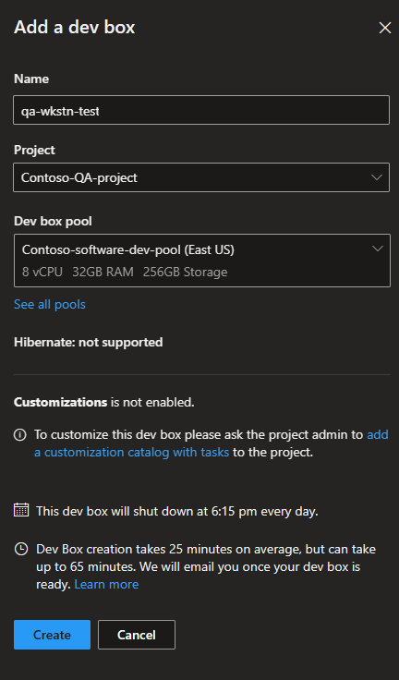Image resolution: width=399 pixels, height=680 pixels.
Task: Expand the Project dropdown chevron
Action: (x=377, y=177)
